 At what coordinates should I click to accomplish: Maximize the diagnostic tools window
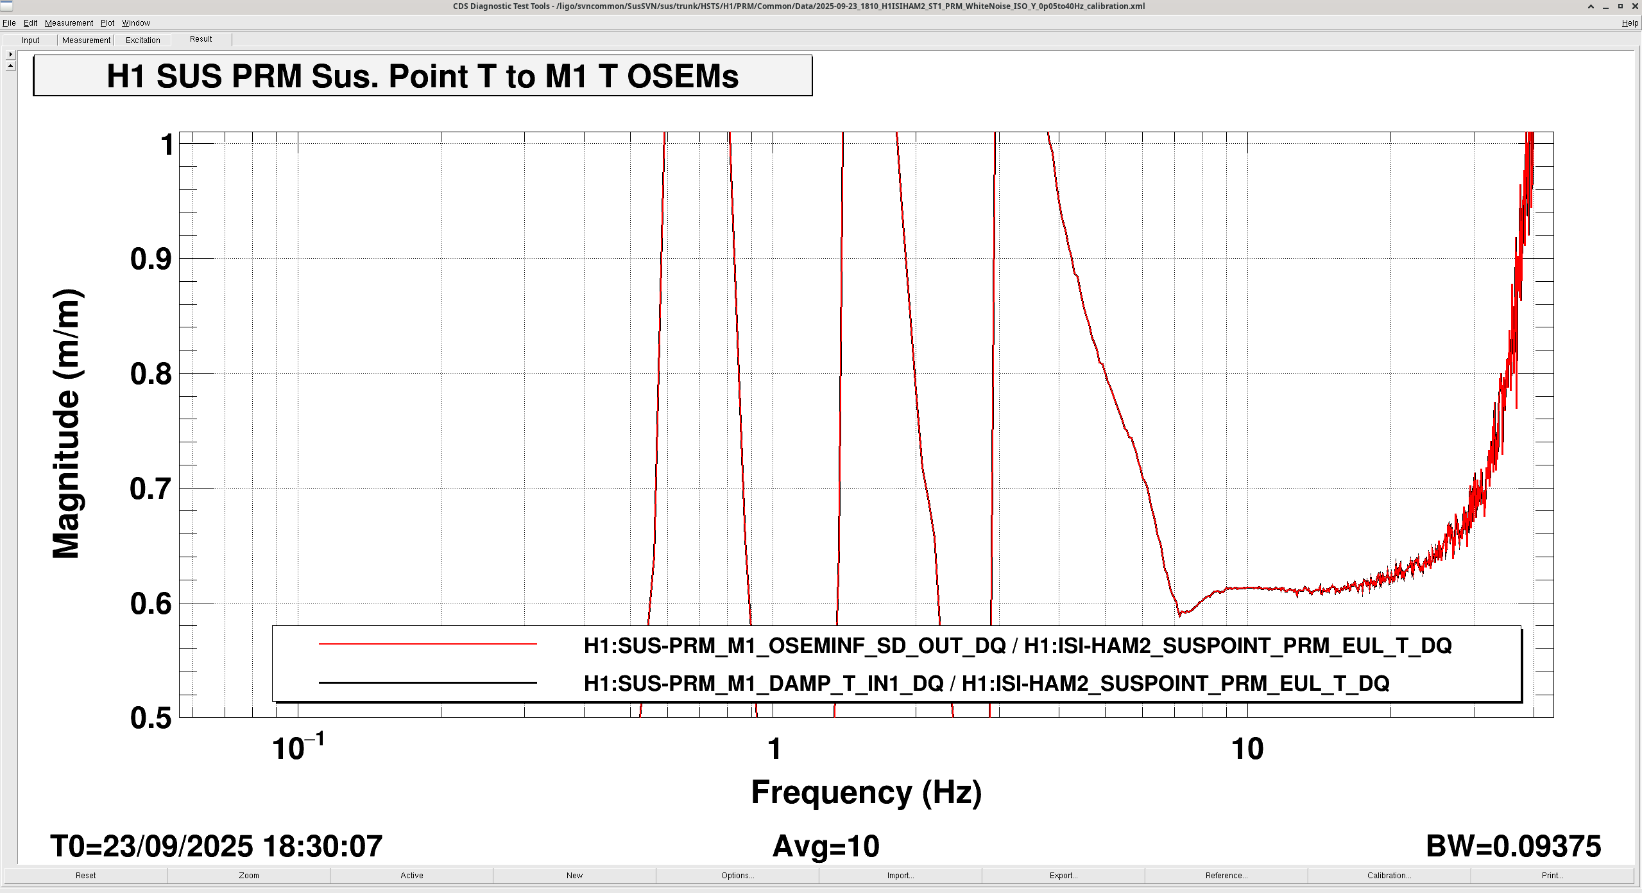click(x=1620, y=6)
